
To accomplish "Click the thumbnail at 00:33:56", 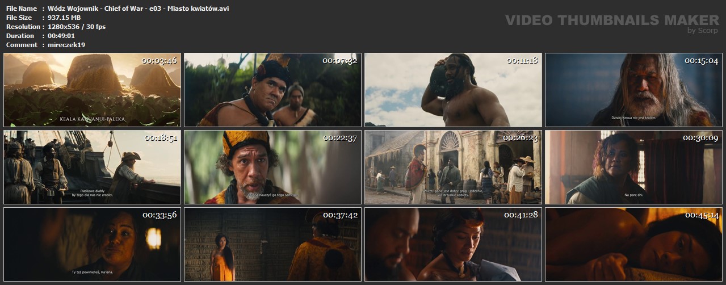I will (92, 244).
